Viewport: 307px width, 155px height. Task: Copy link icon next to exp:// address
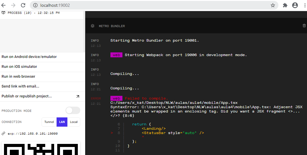pyautogui.click(x=3, y=134)
